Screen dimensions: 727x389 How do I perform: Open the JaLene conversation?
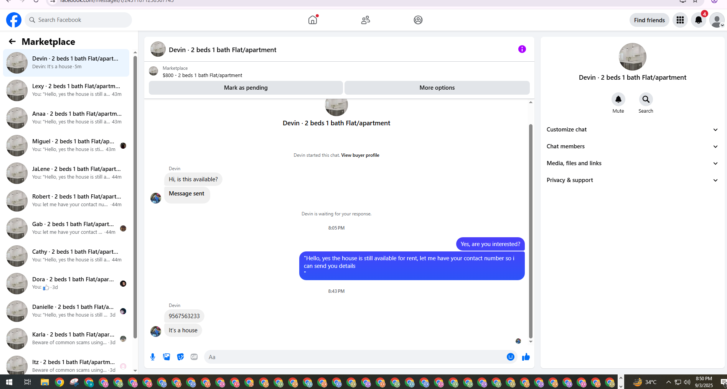tap(66, 173)
